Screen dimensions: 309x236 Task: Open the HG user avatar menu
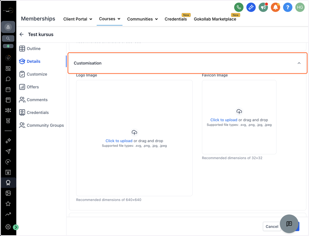point(300,7)
